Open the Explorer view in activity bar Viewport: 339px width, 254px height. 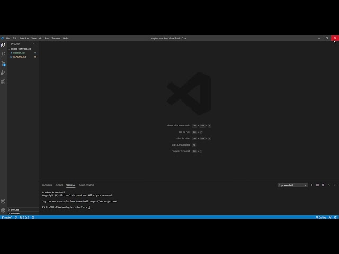(x=3, y=45)
